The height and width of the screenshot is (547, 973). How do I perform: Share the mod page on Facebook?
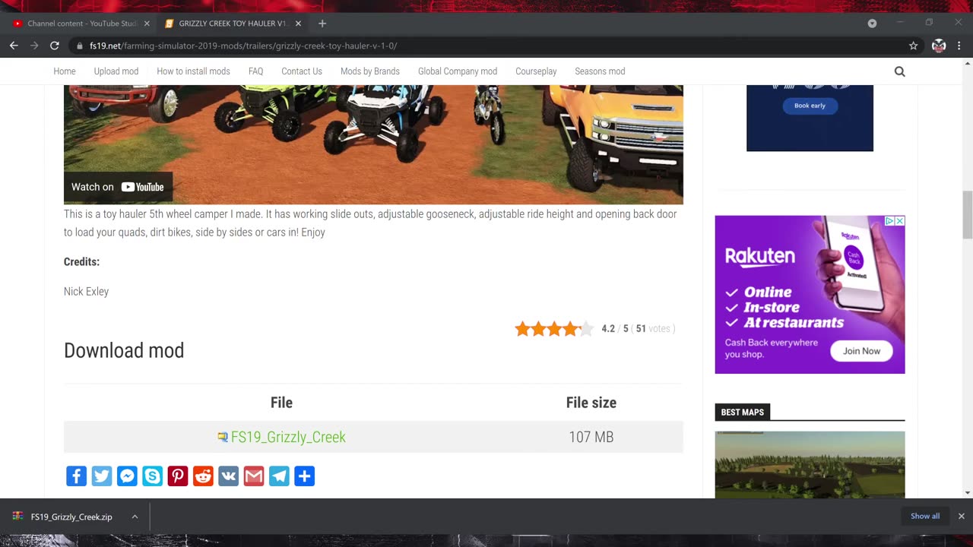(x=76, y=476)
